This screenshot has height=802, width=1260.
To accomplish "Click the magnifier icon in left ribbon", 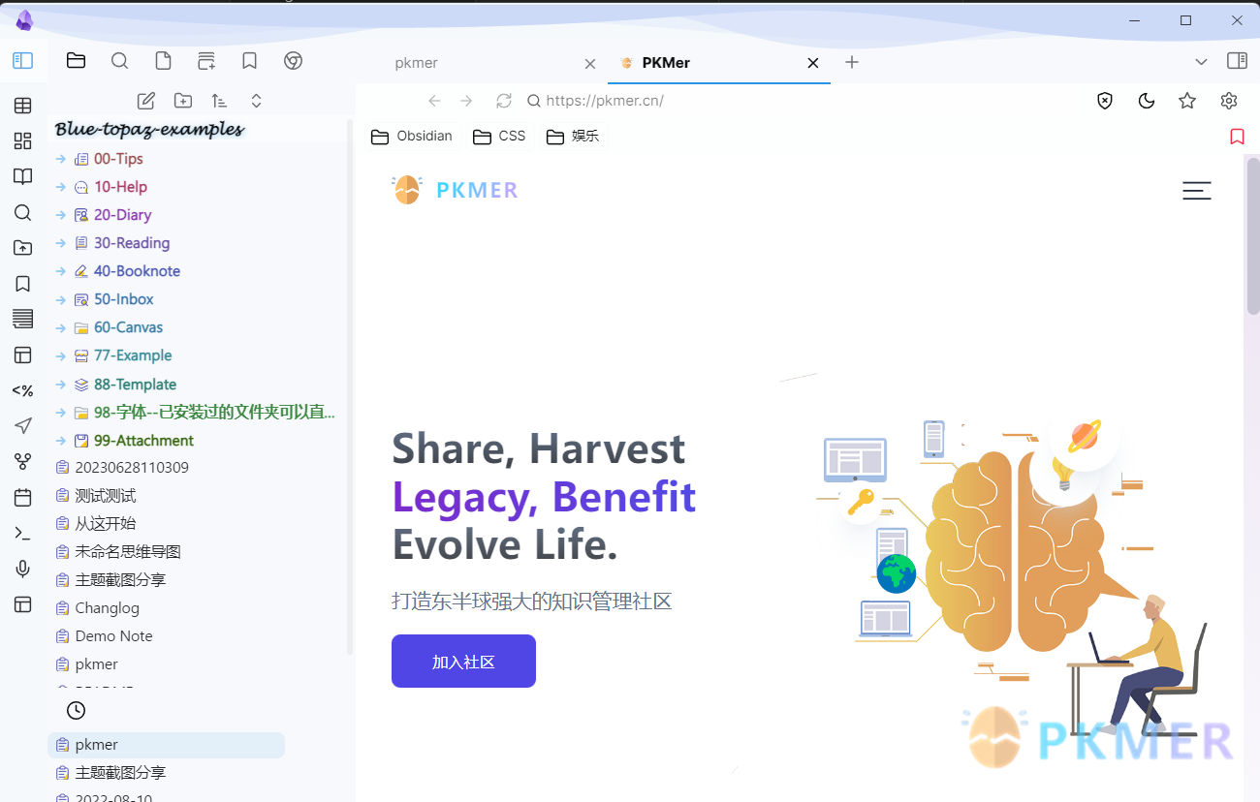I will 22,213.
